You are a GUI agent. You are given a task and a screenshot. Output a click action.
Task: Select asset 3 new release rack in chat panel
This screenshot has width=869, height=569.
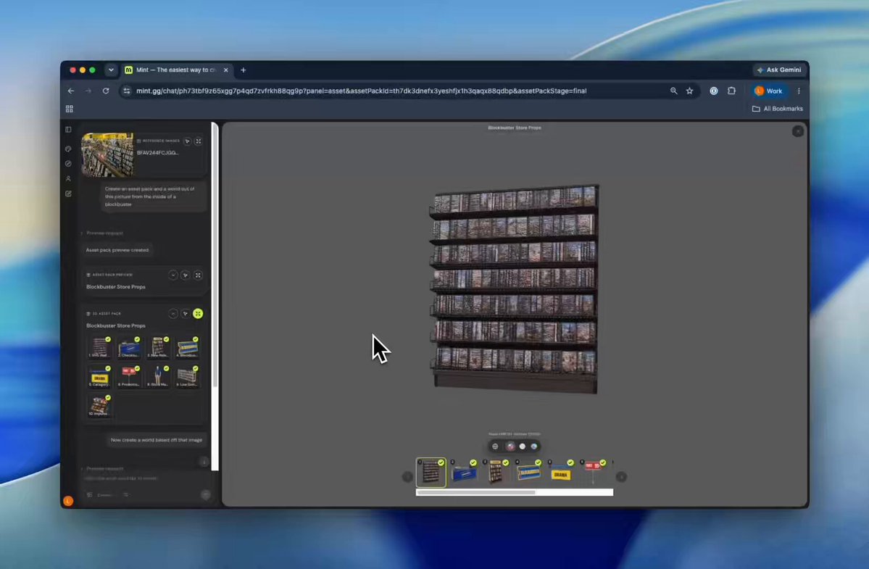point(158,347)
